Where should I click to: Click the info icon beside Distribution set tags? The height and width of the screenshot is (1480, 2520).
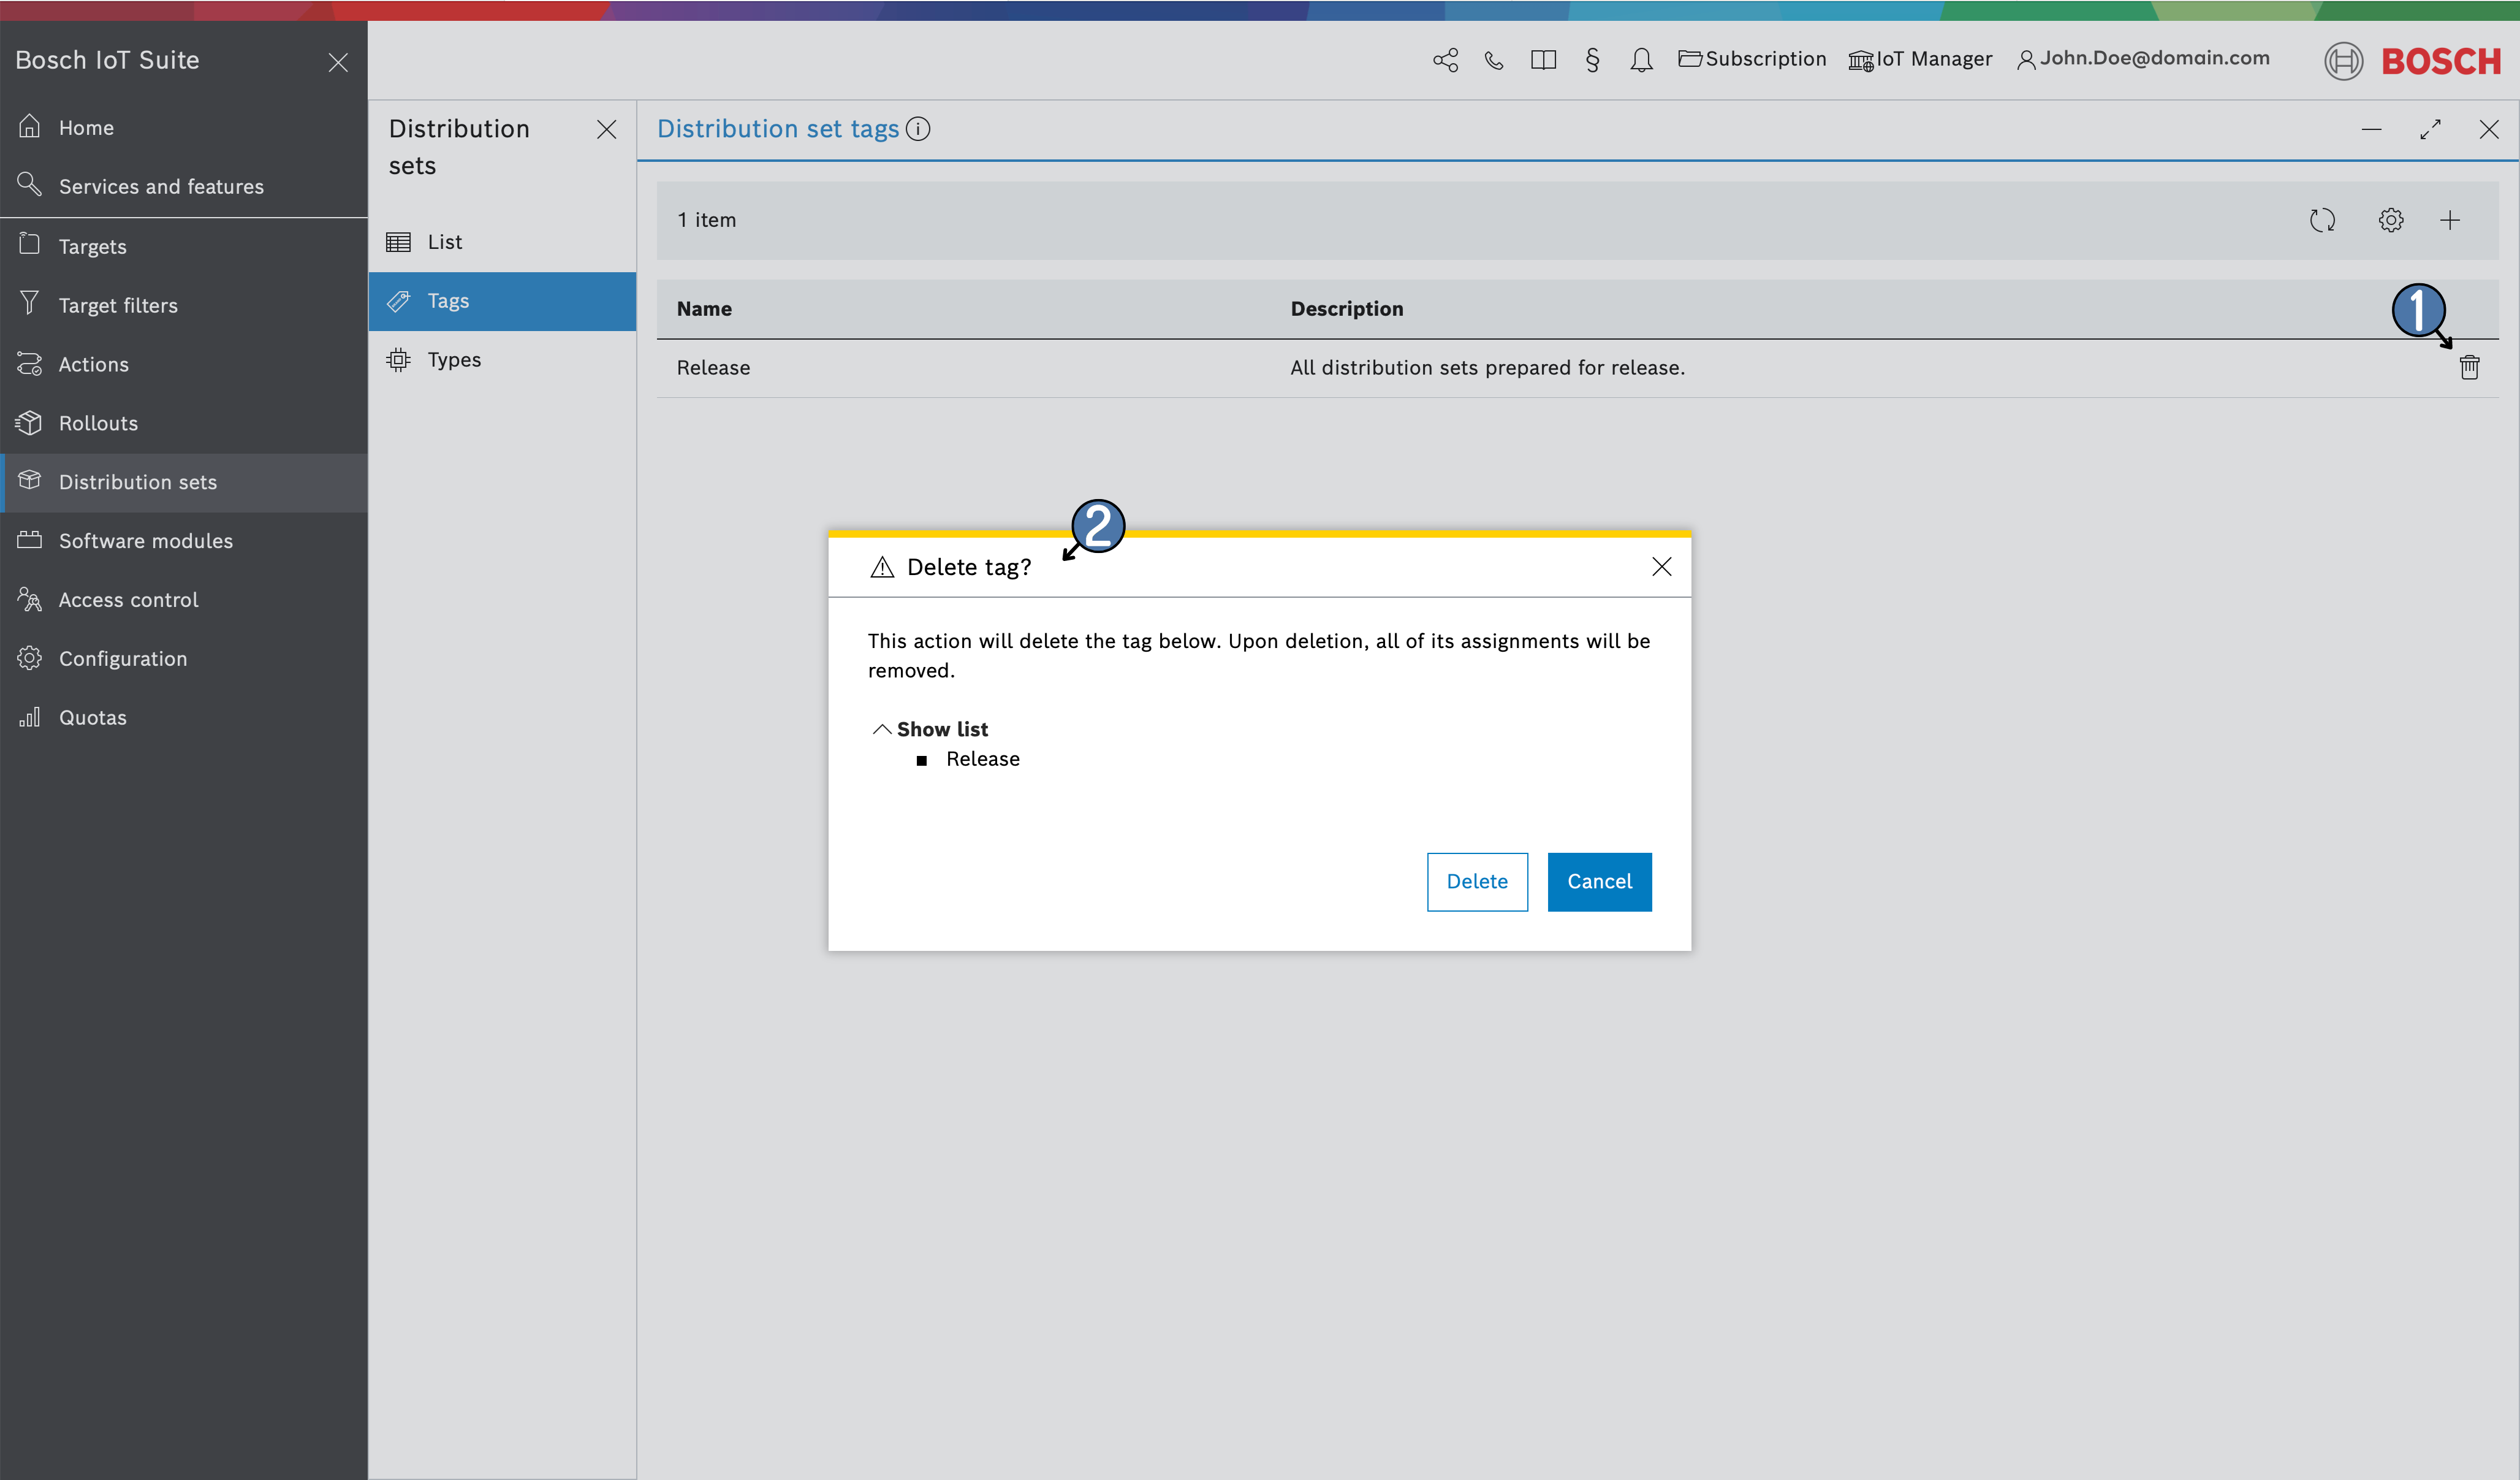tap(917, 129)
